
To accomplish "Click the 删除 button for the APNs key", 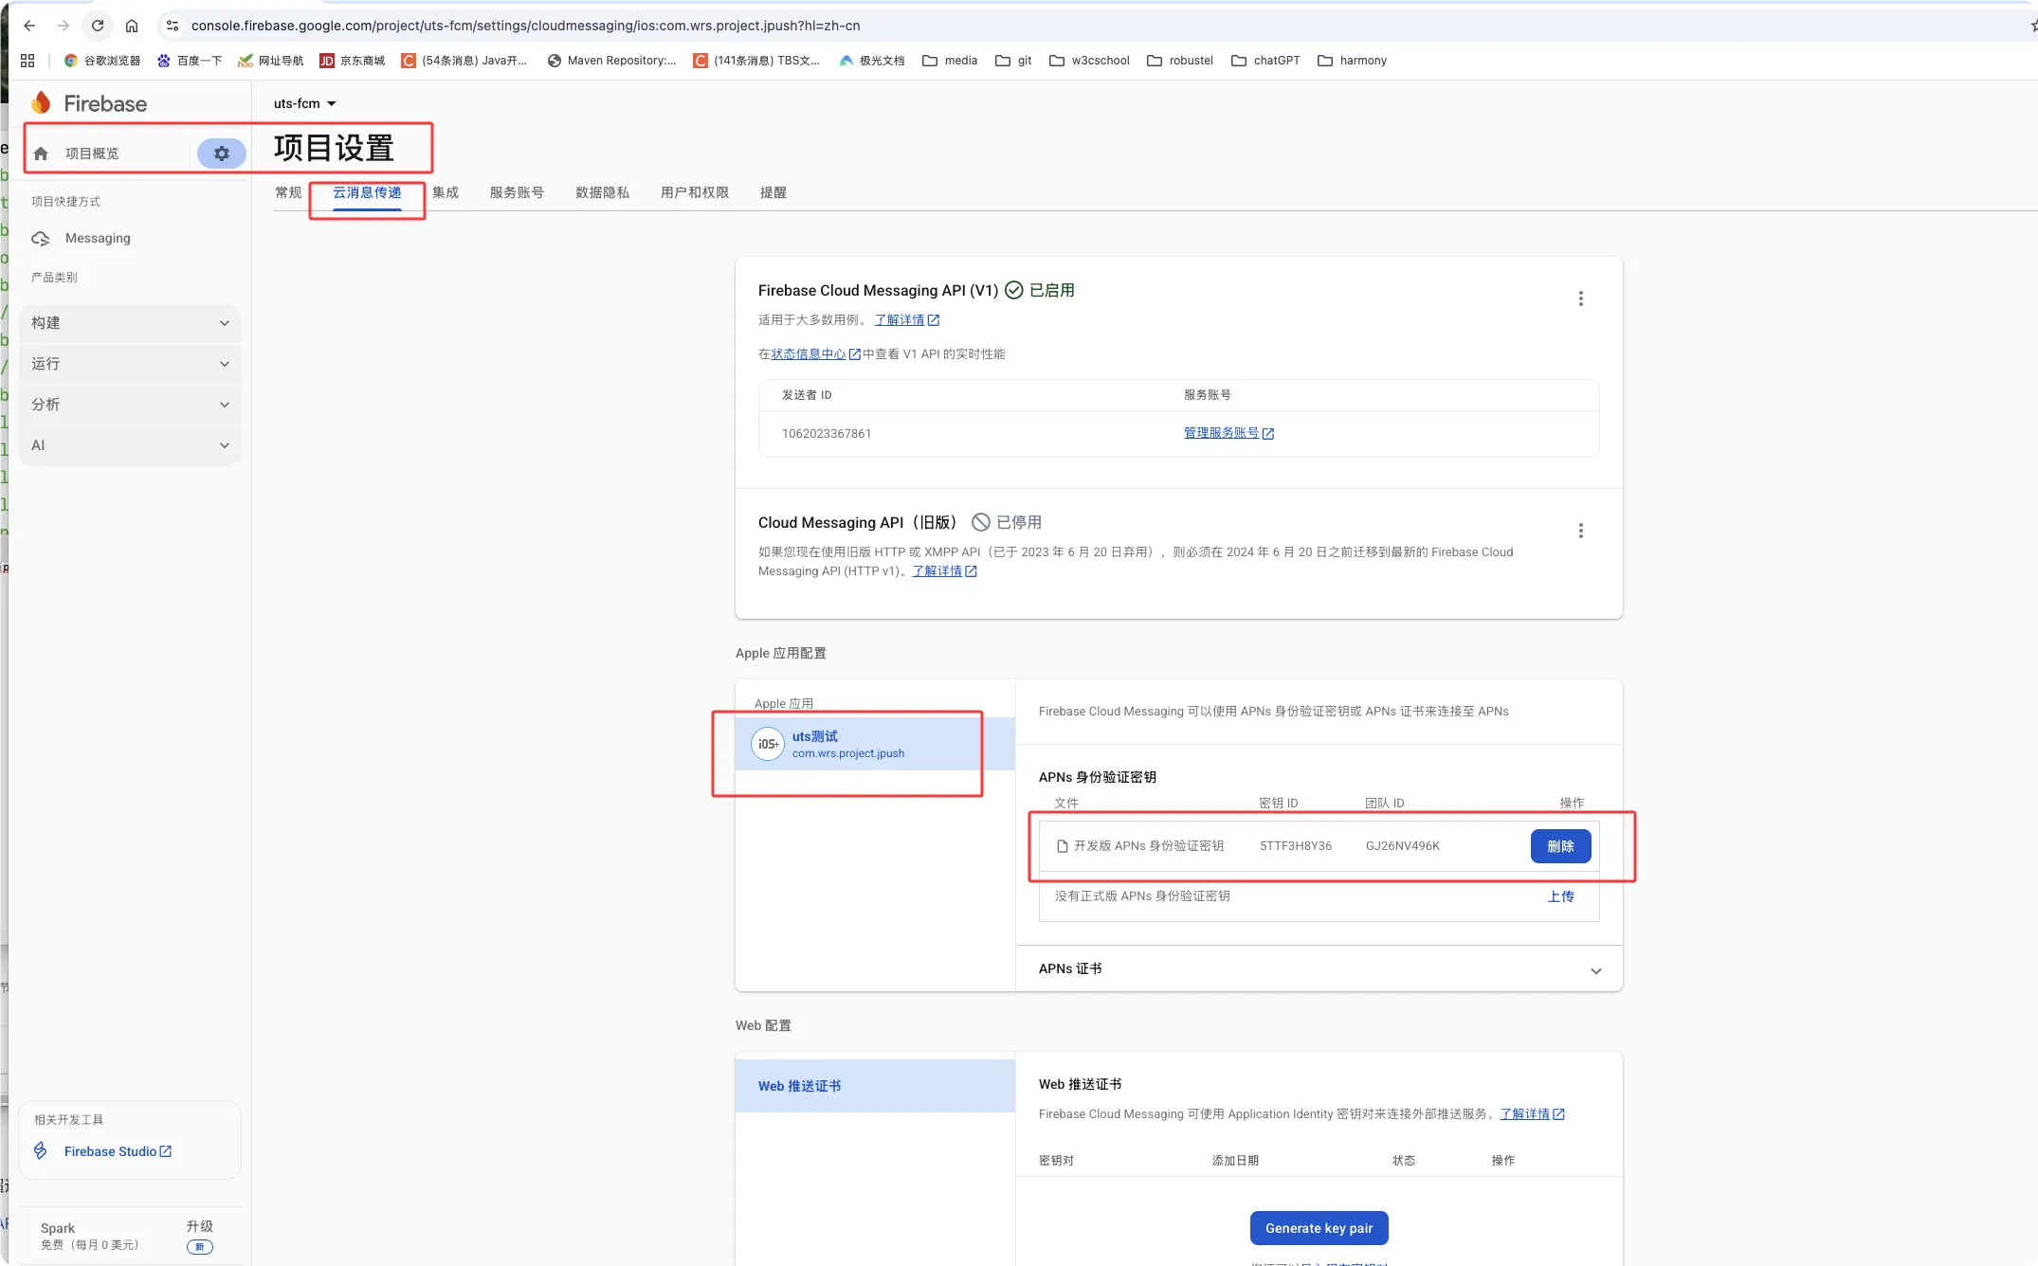I will pyautogui.click(x=1560, y=846).
